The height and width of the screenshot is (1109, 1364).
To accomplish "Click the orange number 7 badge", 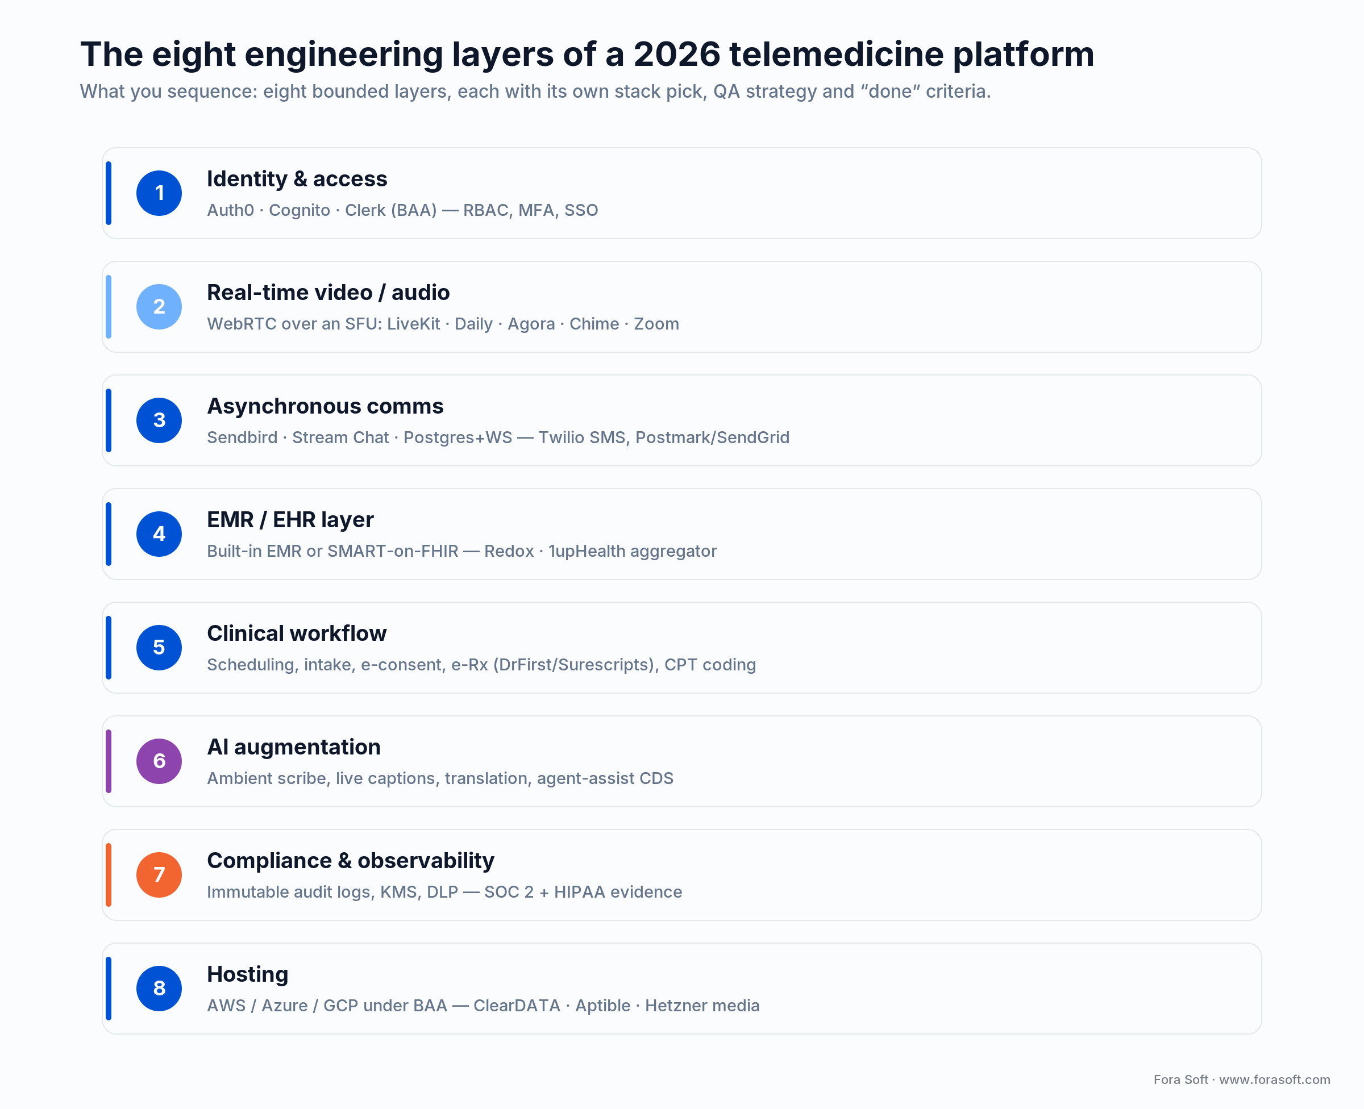I will coord(159,874).
